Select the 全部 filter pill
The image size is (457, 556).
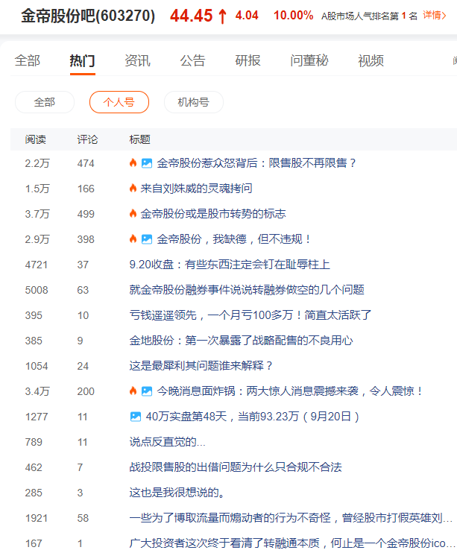(x=45, y=102)
